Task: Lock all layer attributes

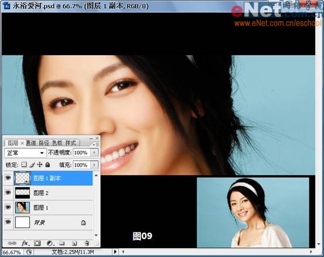Action: click(47, 164)
